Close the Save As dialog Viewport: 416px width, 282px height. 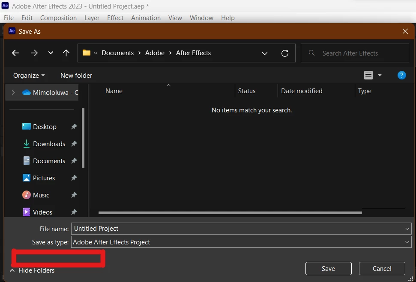click(x=405, y=31)
